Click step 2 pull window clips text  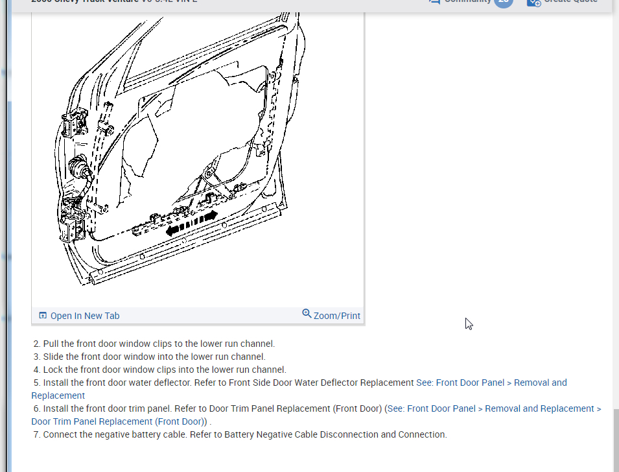tap(158, 344)
